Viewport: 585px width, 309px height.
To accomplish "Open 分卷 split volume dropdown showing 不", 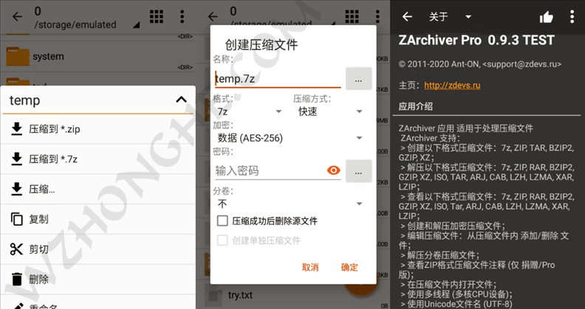I will pos(290,204).
